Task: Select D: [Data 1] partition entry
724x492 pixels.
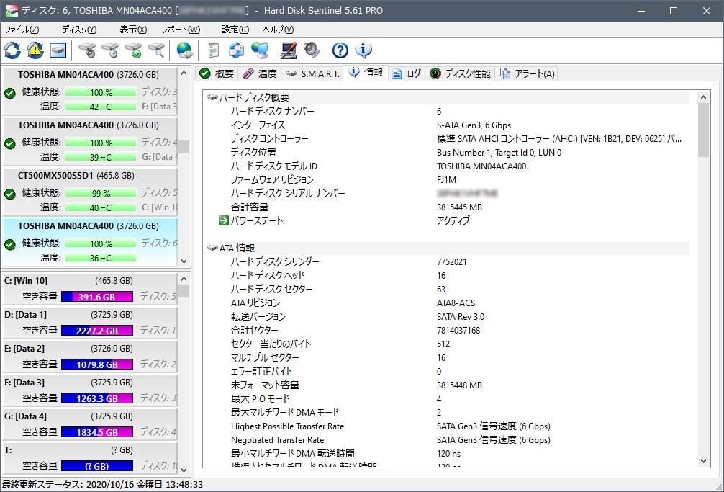Action: click(90, 323)
